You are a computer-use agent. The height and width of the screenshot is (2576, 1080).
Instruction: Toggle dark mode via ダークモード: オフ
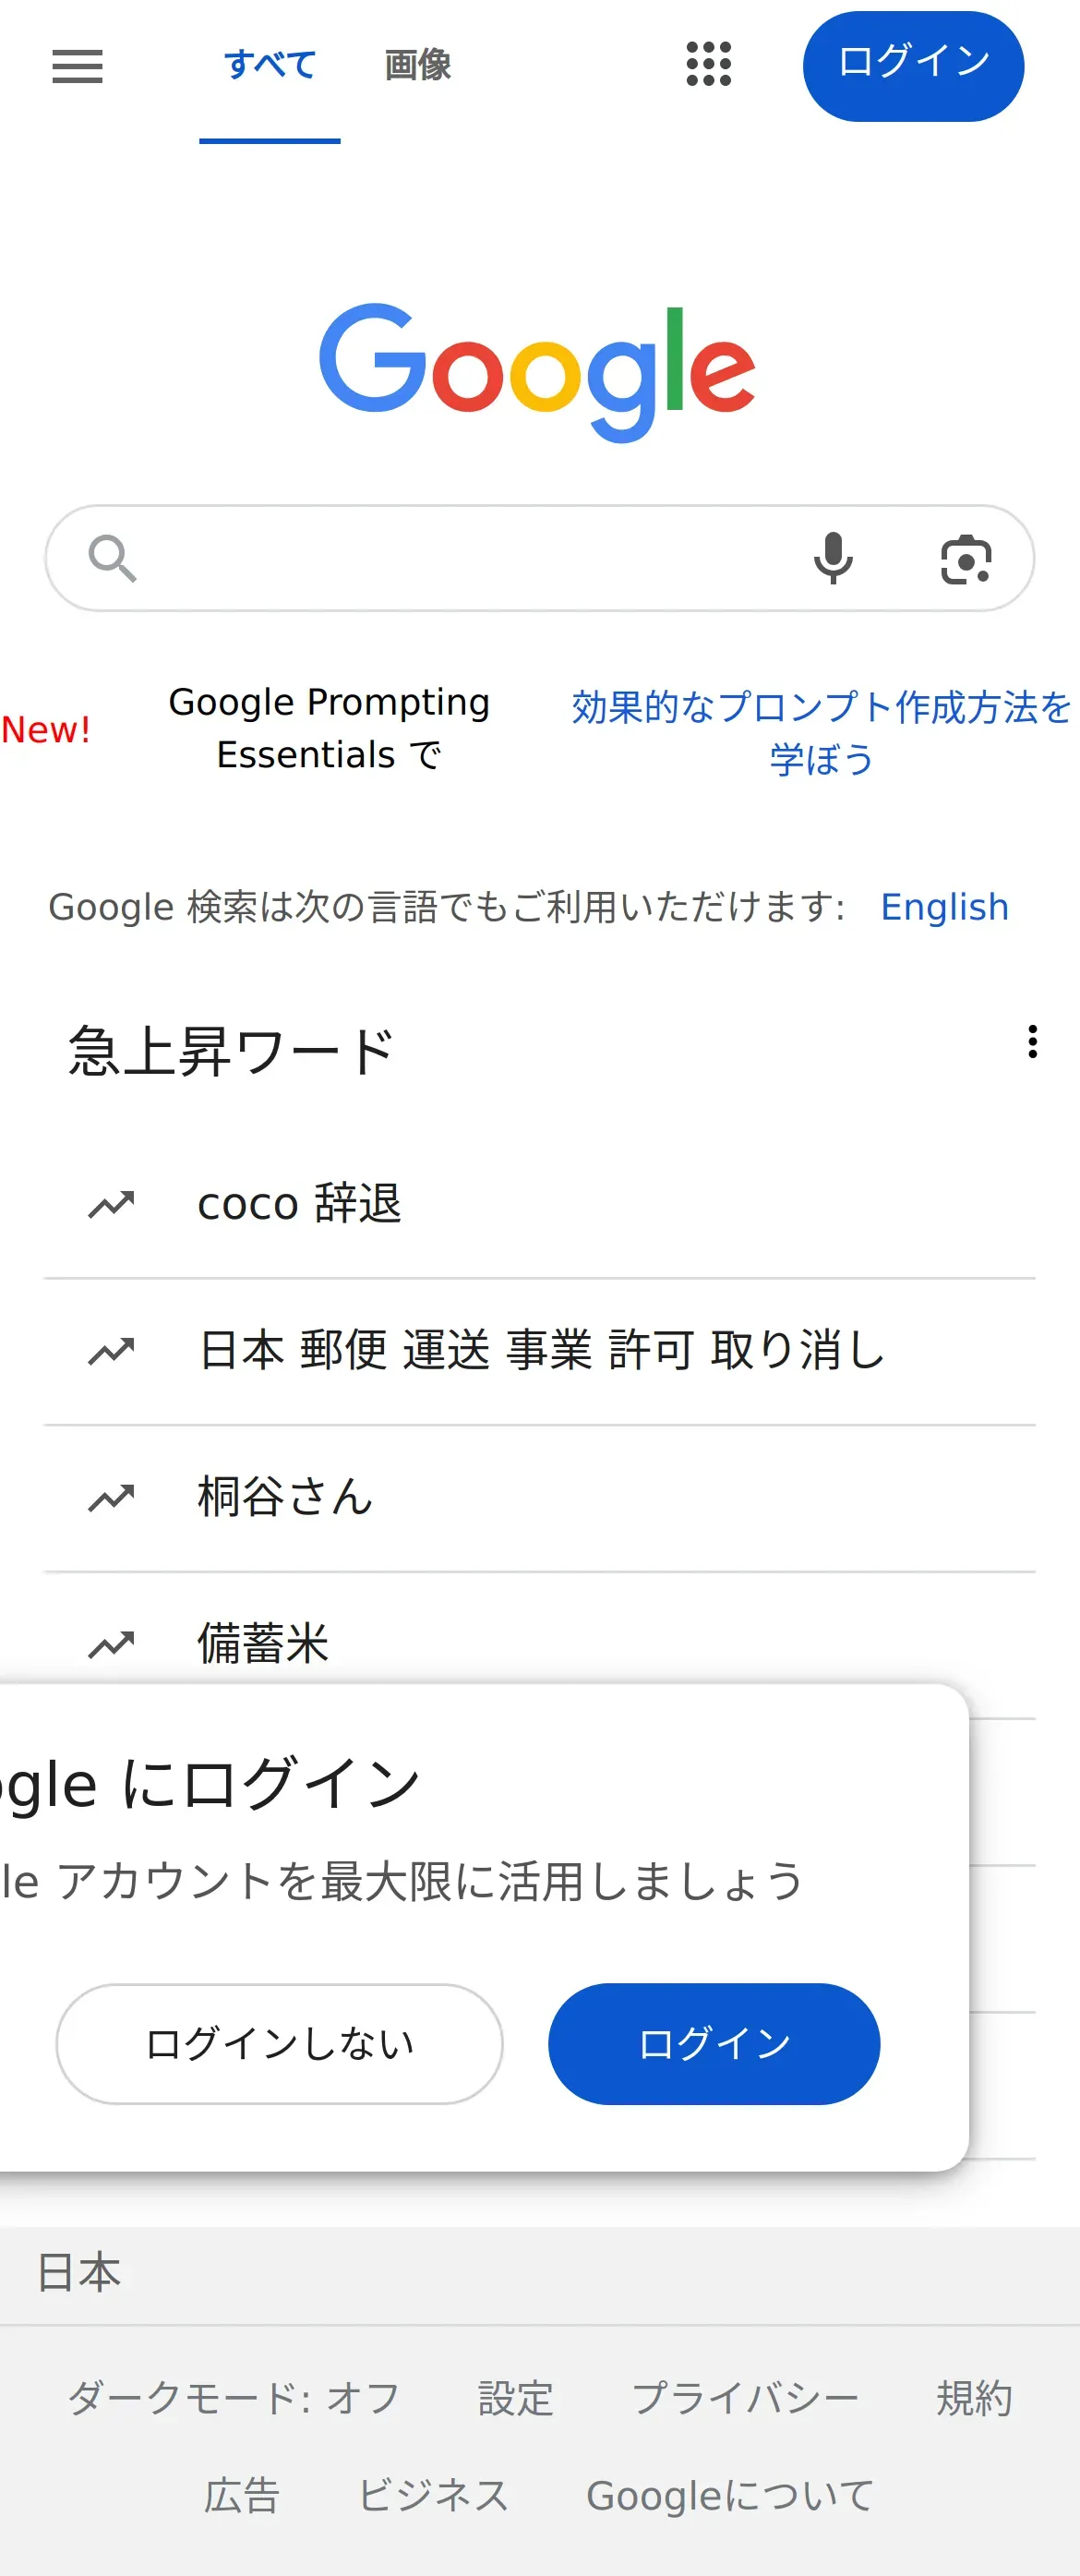233,2398
